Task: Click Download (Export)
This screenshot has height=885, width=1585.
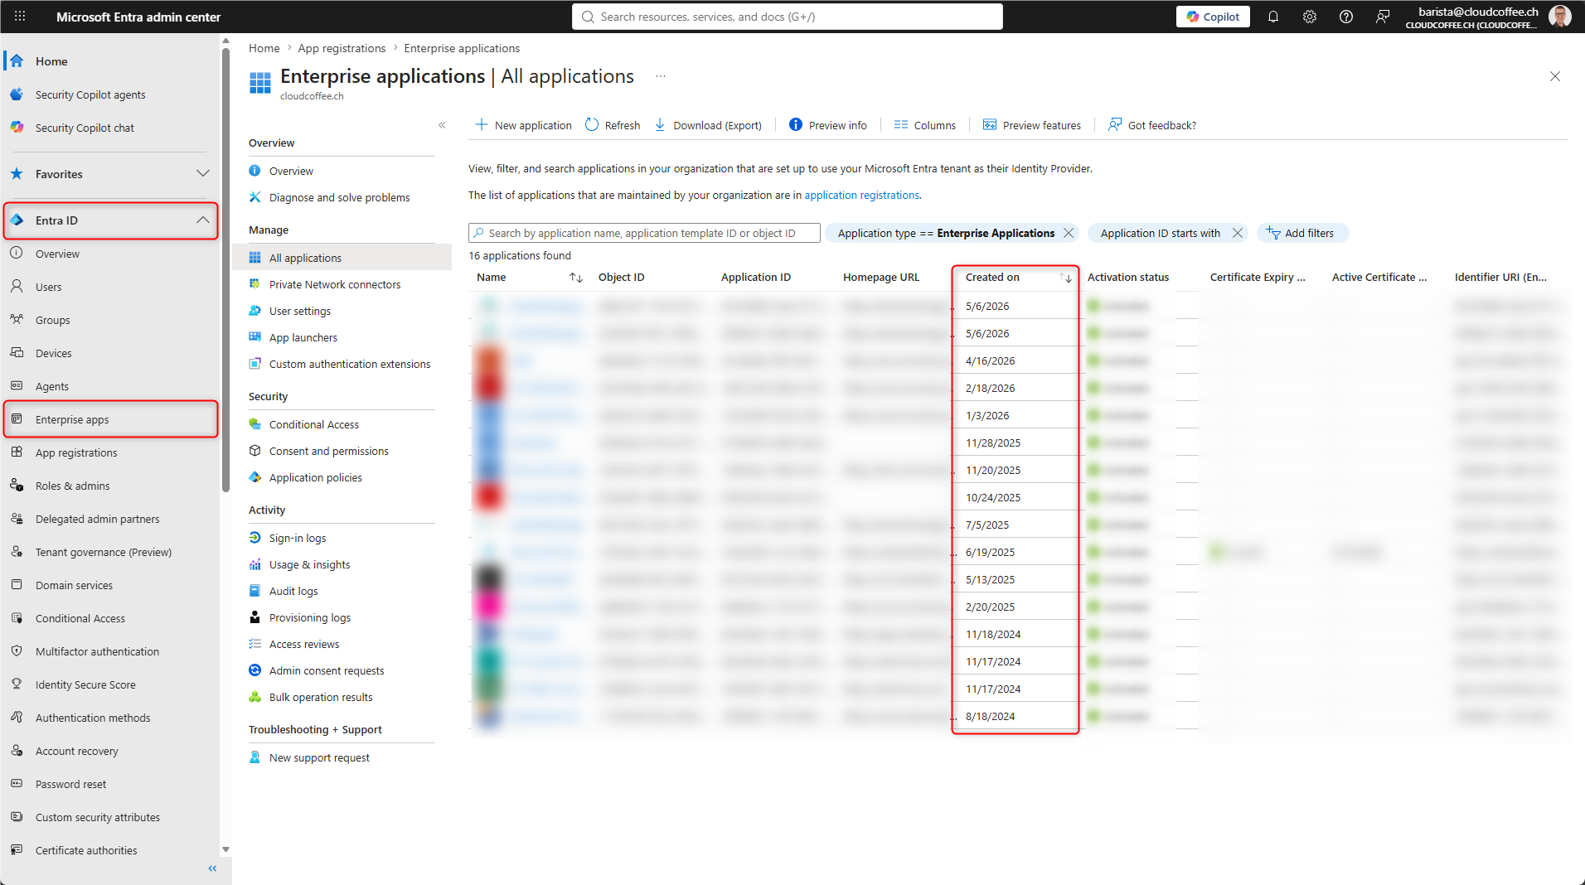Action: click(708, 125)
